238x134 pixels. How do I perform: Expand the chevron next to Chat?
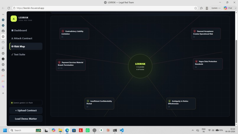pos(235,8)
